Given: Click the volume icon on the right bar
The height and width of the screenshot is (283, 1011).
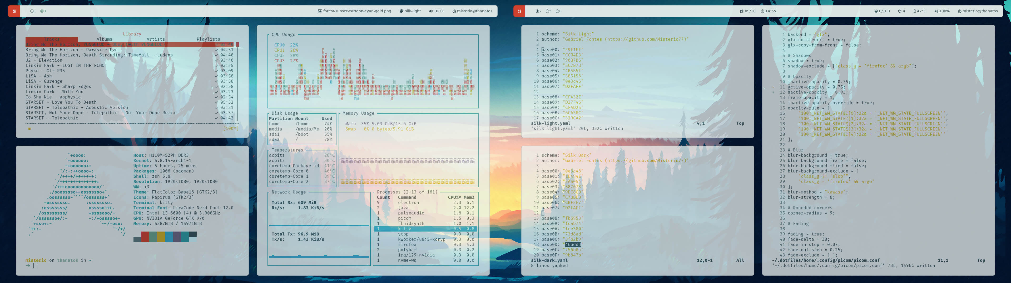Looking at the screenshot, I should pos(936,11).
